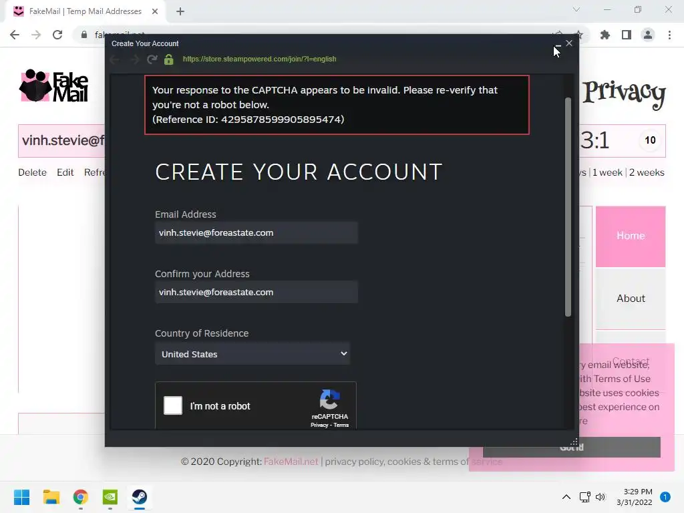The width and height of the screenshot is (684, 513).
Task: Show hidden system tray icons
Action: (566, 497)
